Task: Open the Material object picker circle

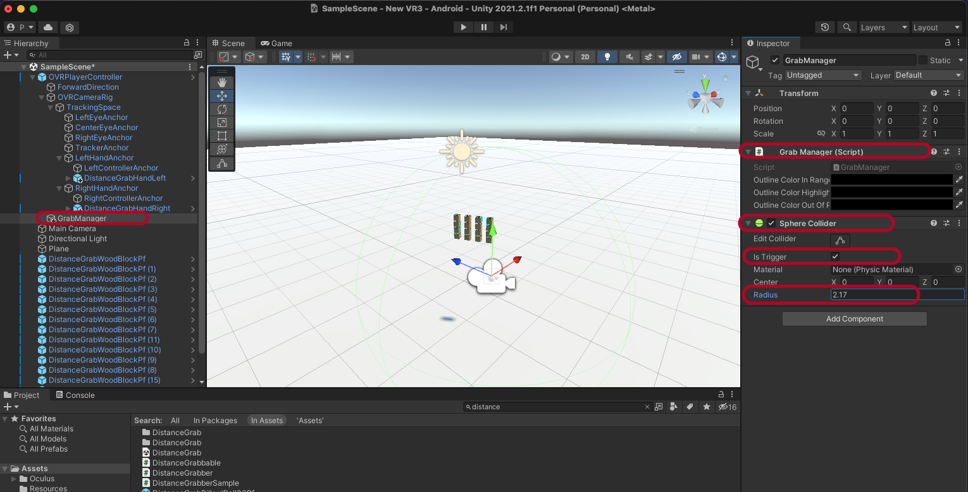Action: point(959,269)
